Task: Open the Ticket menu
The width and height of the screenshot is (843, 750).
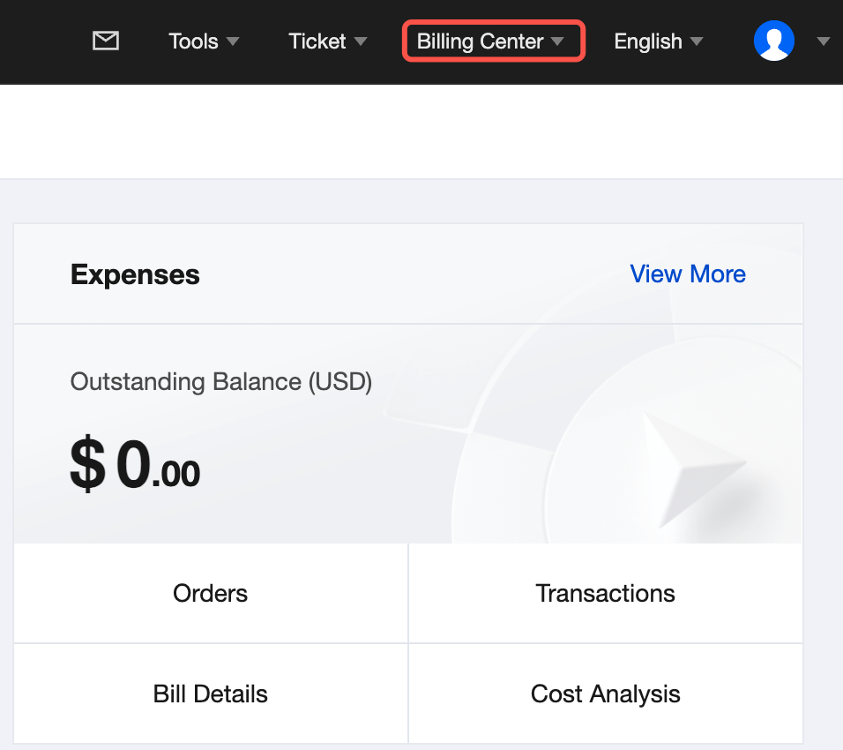Action: tap(317, 41)
